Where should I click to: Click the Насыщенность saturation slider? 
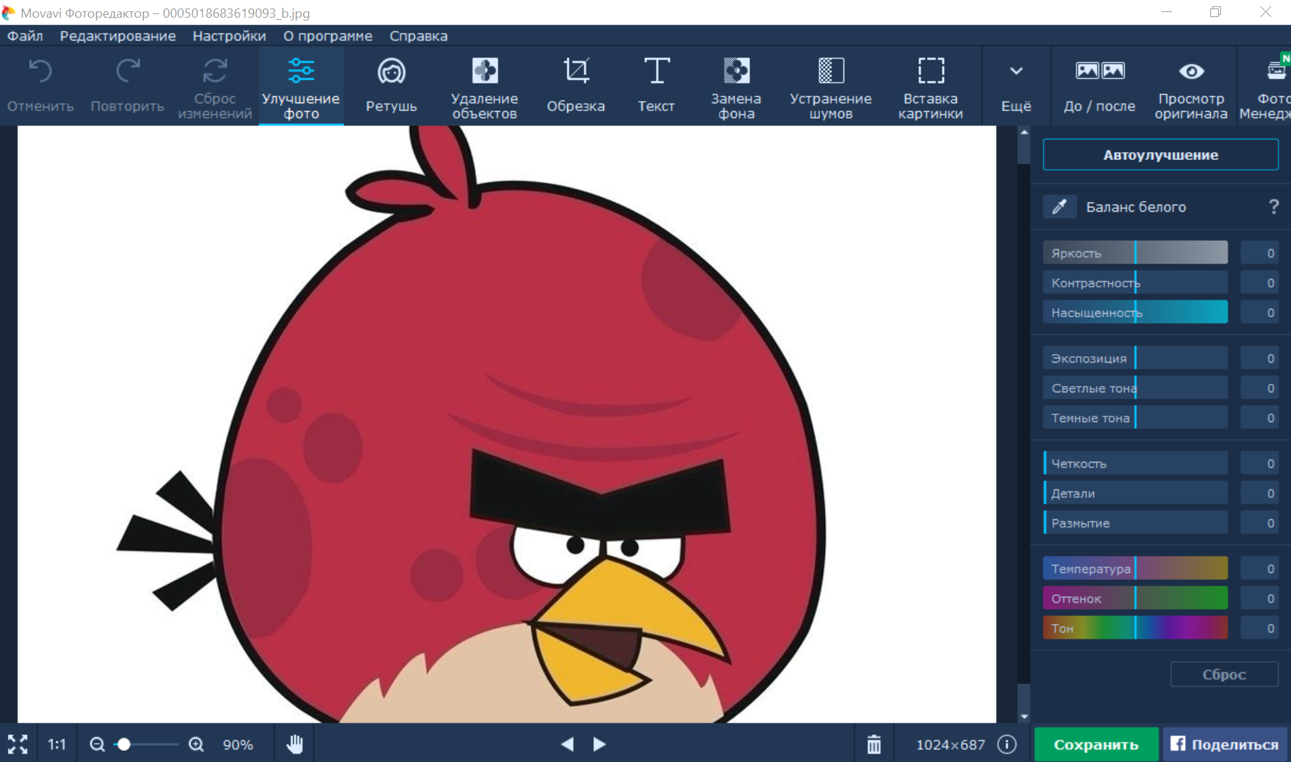(x=1135, y=312)
